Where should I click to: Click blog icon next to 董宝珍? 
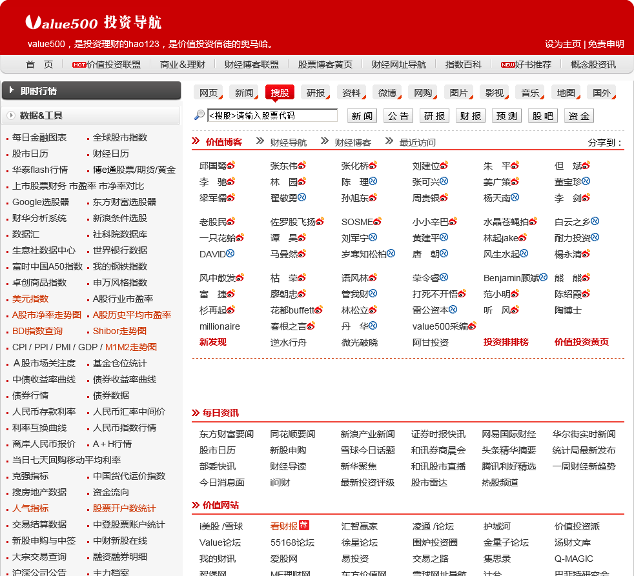pos(586,181)
